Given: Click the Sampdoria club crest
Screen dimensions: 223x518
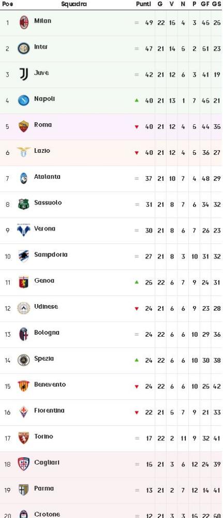Looking at the screenshot, I should 23,256.
